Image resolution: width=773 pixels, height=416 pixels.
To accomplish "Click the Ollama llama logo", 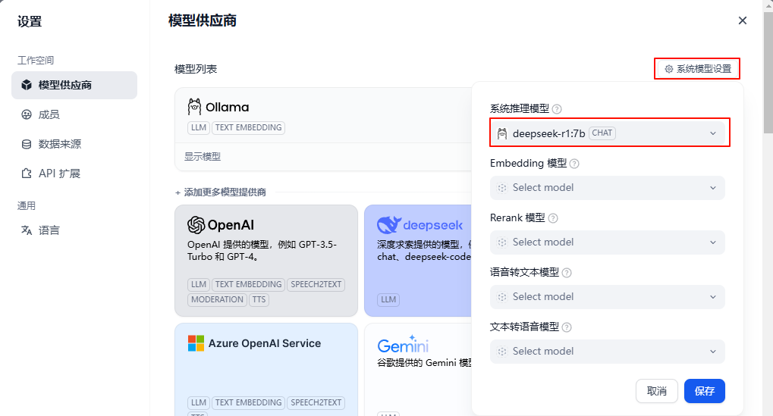I will (x=194, y=106).
